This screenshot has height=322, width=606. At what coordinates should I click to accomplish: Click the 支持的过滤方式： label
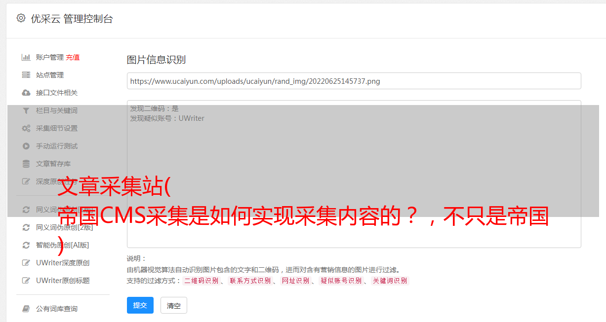point(154,281)
